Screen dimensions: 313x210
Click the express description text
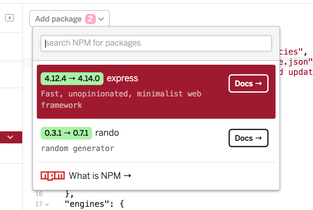121,99
